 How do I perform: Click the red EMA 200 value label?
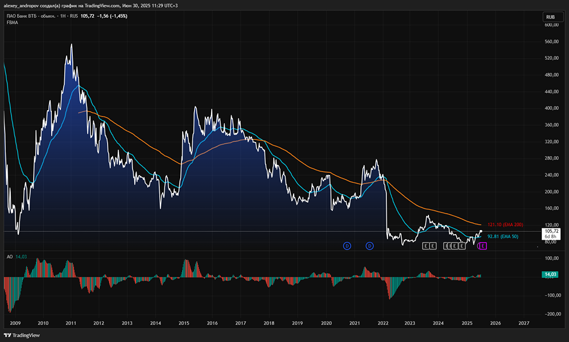click(505, 225)
